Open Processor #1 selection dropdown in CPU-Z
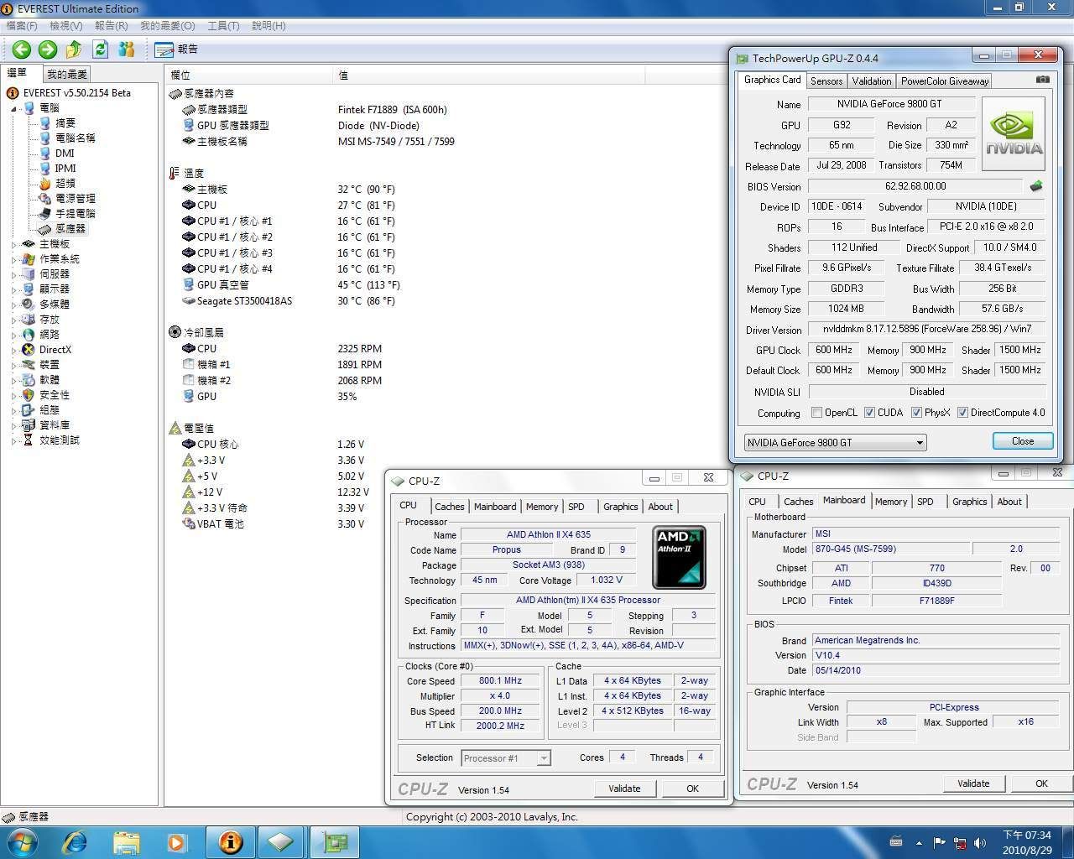This screenshot has height=859, width=1074. pyautogui.click(x=505, y=757)
